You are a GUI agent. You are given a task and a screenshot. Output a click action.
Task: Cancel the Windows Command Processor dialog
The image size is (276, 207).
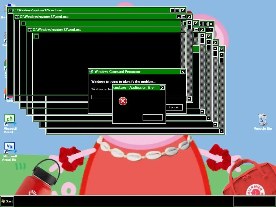pos(174,107)
